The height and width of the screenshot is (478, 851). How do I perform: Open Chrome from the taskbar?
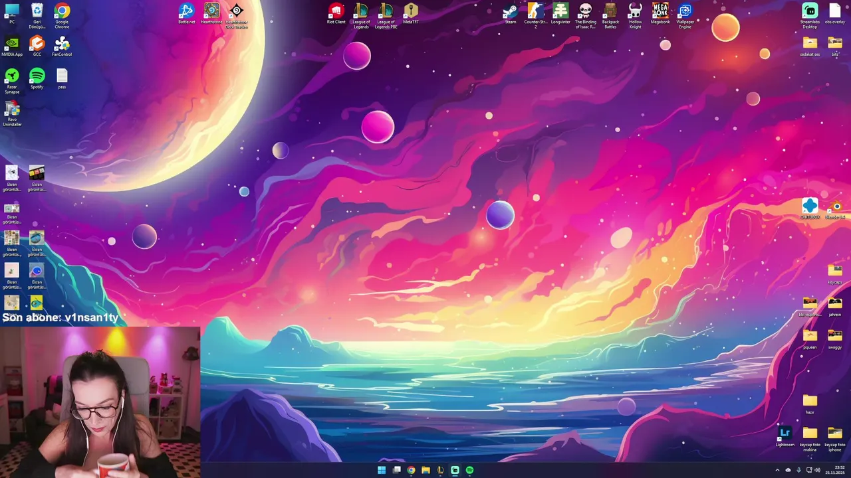411,470
